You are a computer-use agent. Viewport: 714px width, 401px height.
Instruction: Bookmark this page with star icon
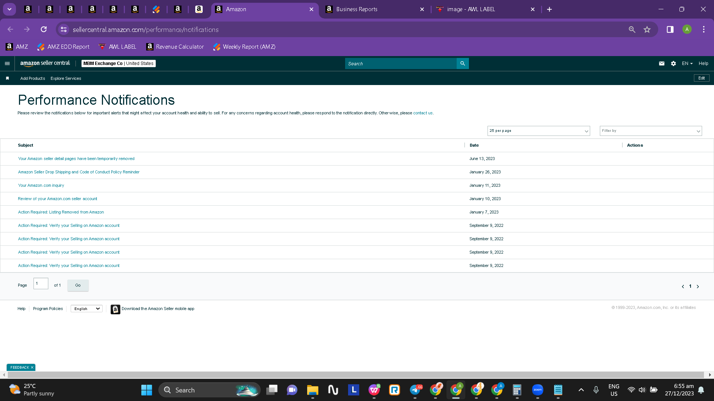647,29
